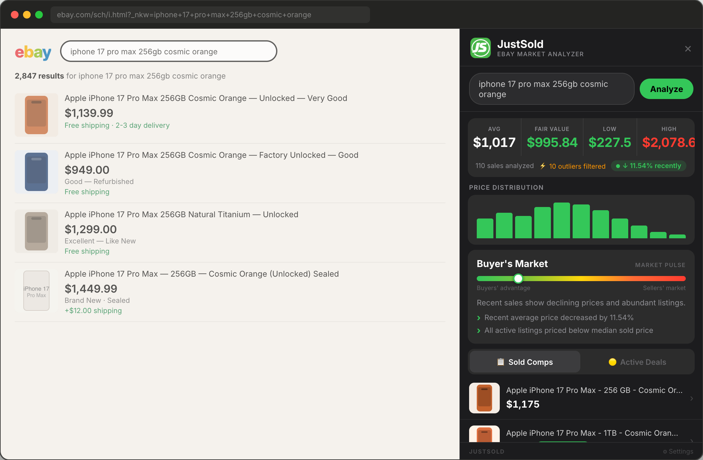Open the Settings link in the footer

click(678, 451)
